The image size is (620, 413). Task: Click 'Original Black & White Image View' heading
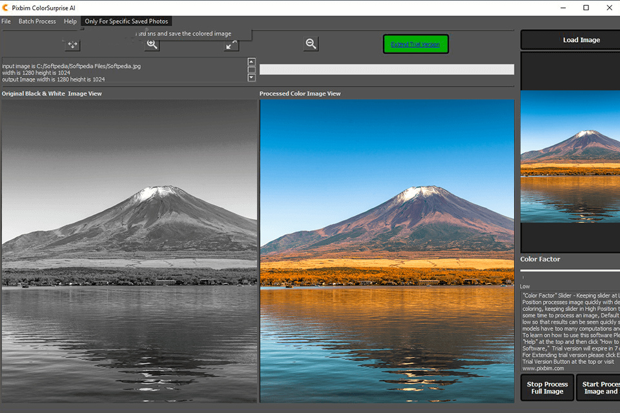click(52, 94)
